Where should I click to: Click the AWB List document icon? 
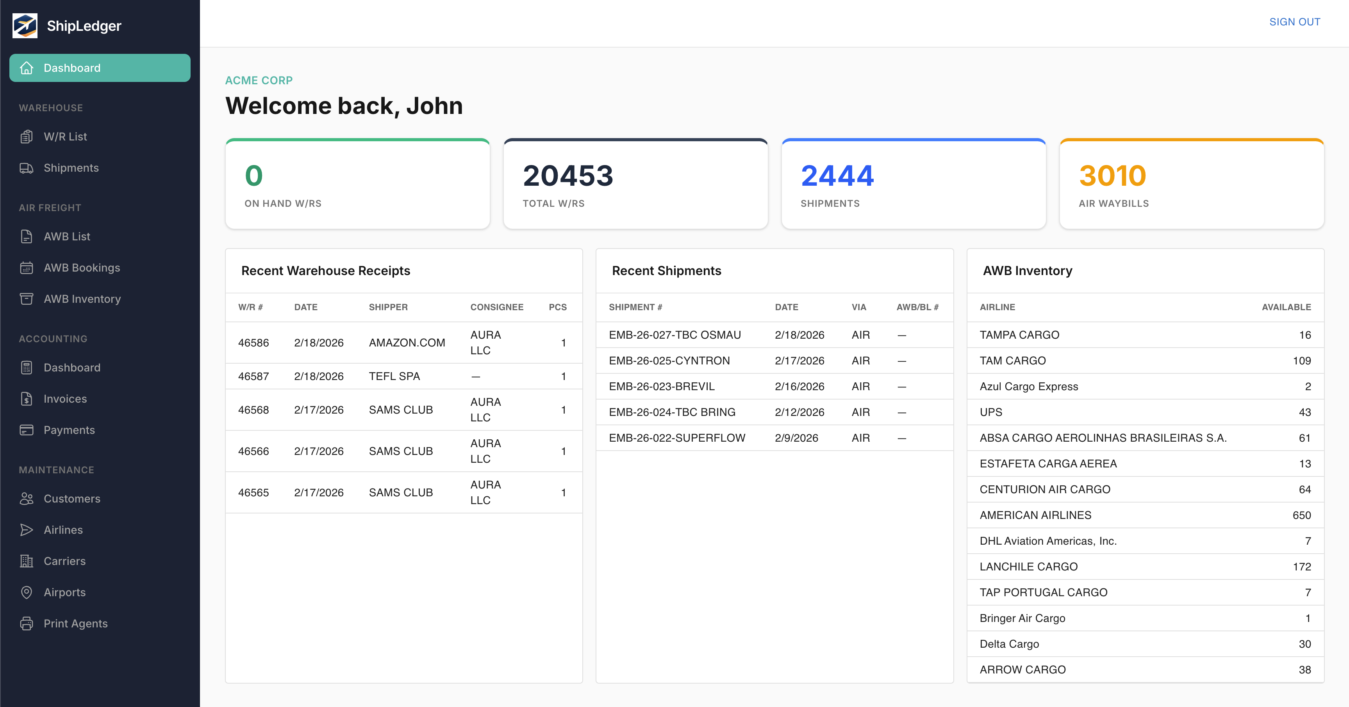[27, 236]
